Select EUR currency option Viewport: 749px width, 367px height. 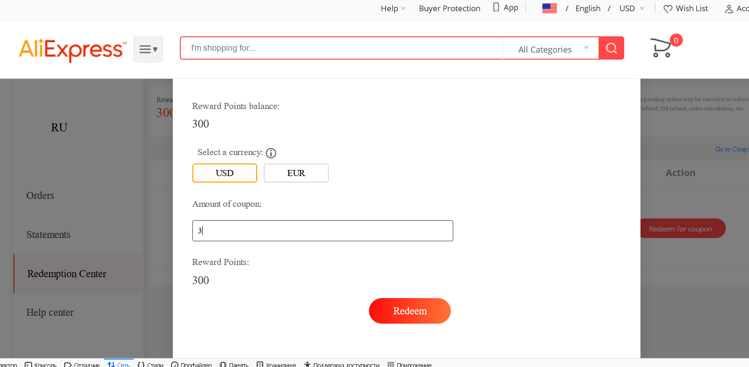click(x=296, y=173)
